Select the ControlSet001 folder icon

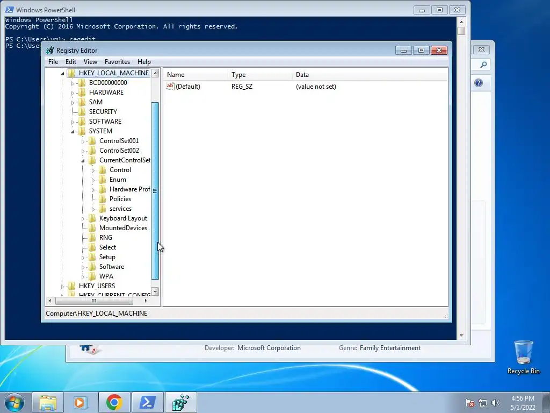coord(92,140)
